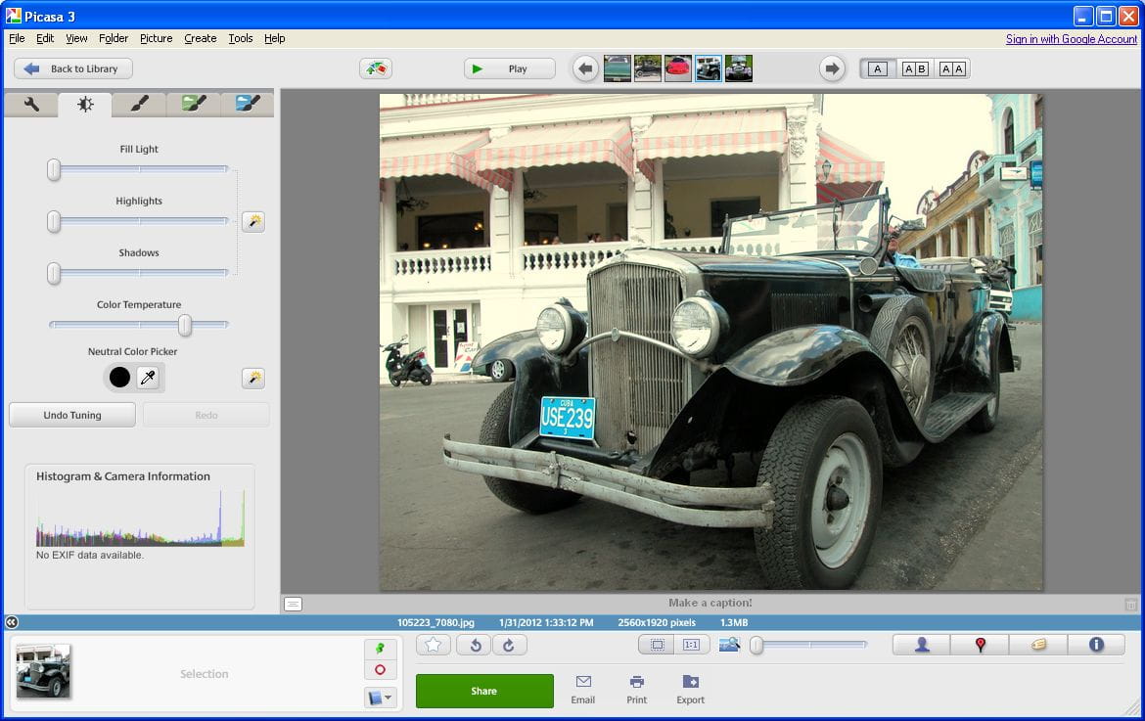Click the caption trash icon
The image size is (1145, 721).
coord(1130,605)
